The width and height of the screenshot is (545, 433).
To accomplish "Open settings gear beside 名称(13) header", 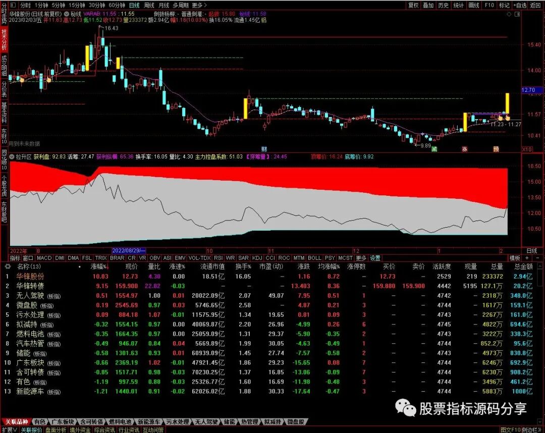I will [x=7, y=266].
